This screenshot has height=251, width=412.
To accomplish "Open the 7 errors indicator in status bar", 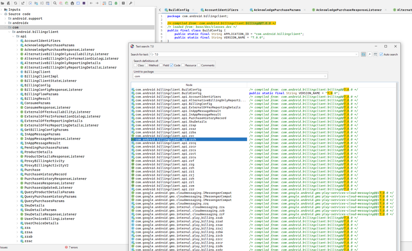I will point(71,247).
